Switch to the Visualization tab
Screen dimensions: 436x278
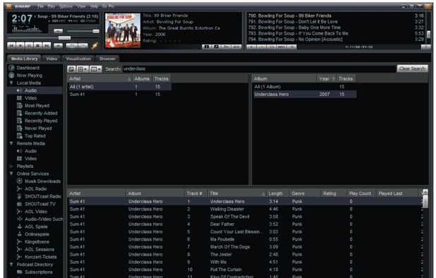coord(78,59)
